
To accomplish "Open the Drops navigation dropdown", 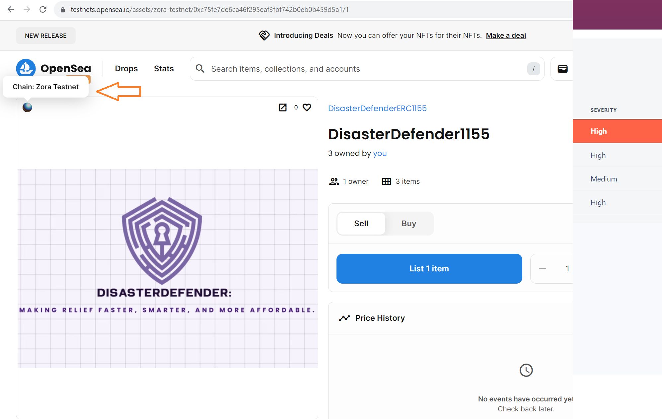I will point(126,68).
